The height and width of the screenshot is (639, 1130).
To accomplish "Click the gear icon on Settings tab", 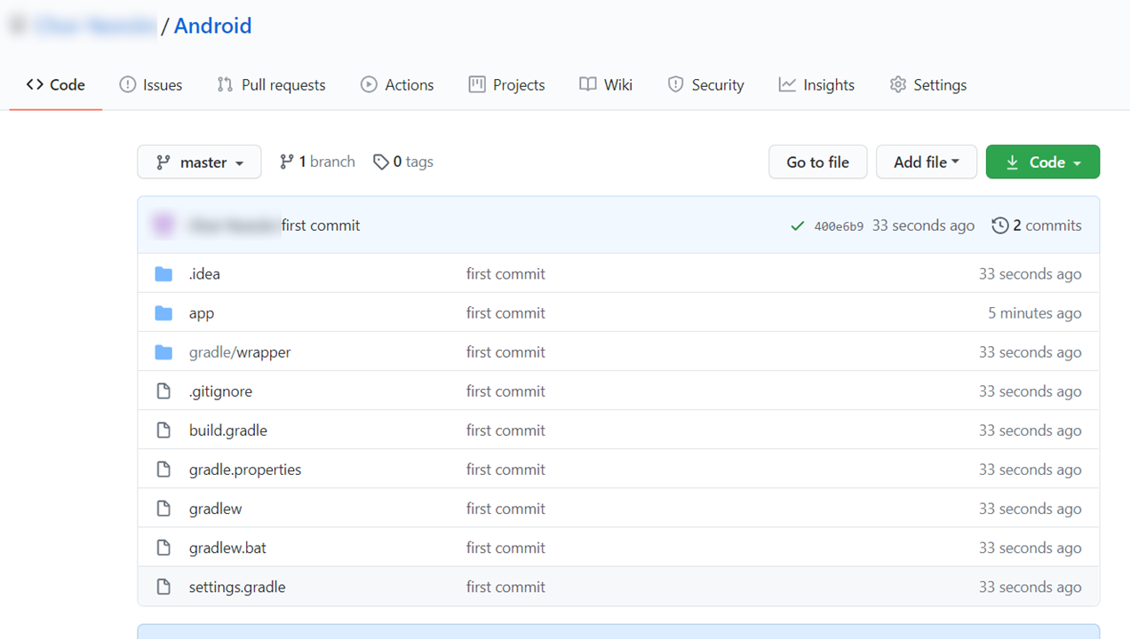I will click(898, 85).
